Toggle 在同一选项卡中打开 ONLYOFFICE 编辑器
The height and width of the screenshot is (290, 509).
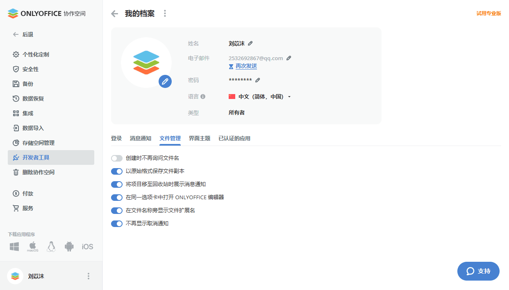click(x=117, y=197)
